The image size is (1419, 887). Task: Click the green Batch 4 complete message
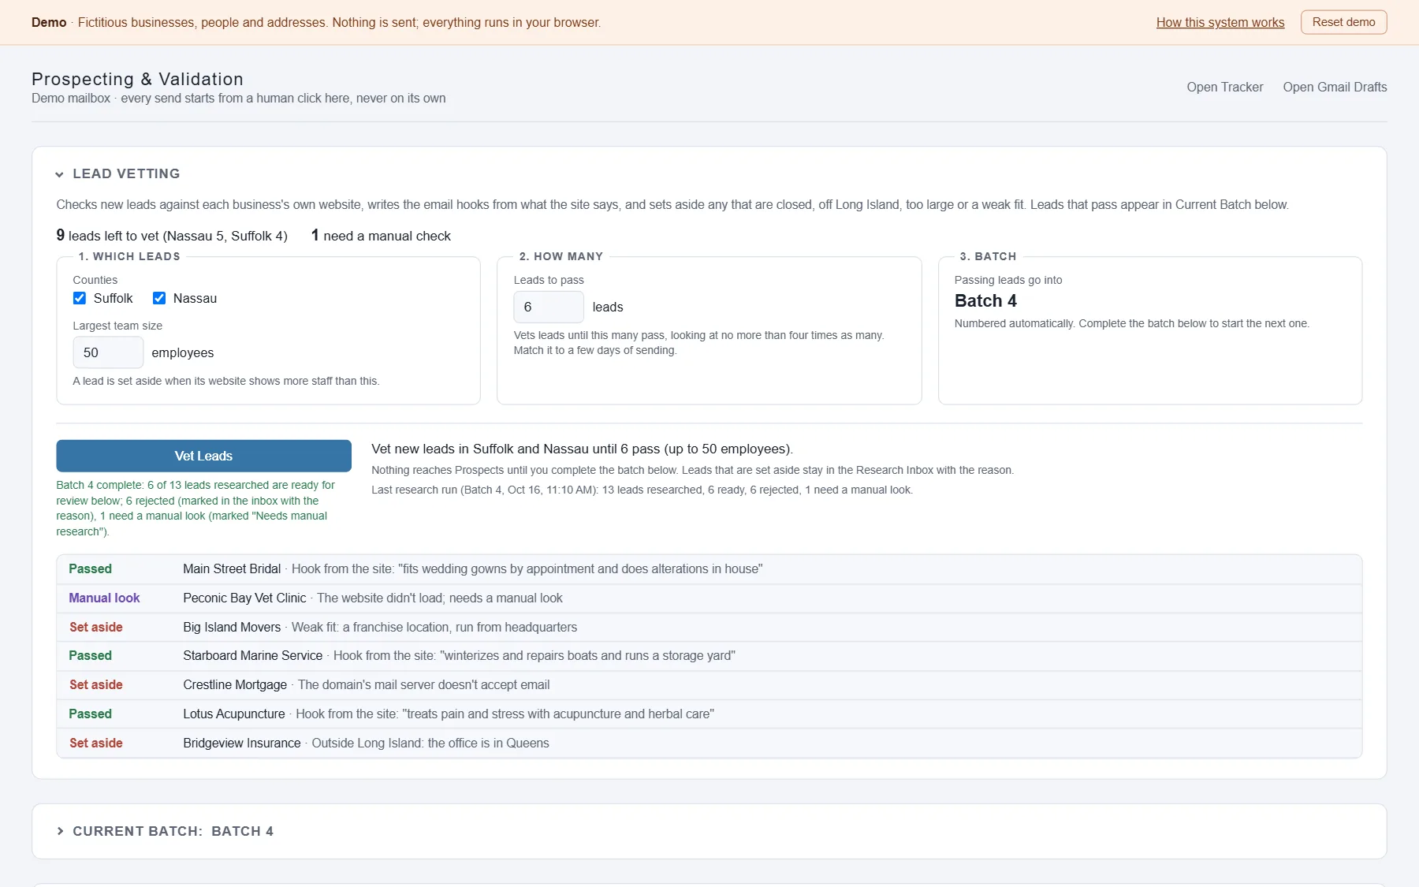pyautogui.click(x=197, y=509)
